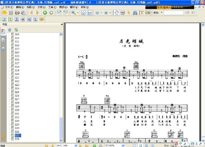The height and width of the screenshot is (147, 205).
Task: Open a PDF with the yellow folder icon
Action: click(x=4, y=13)
